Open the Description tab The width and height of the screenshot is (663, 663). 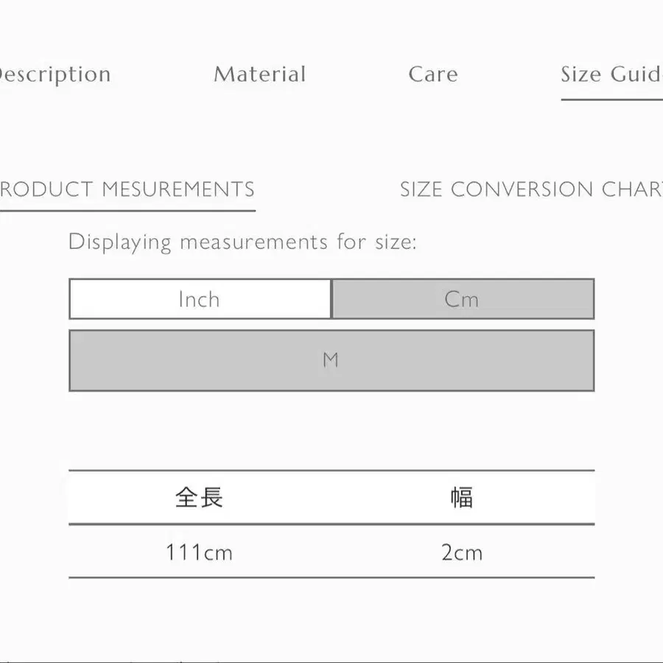(x=55, y=74)
